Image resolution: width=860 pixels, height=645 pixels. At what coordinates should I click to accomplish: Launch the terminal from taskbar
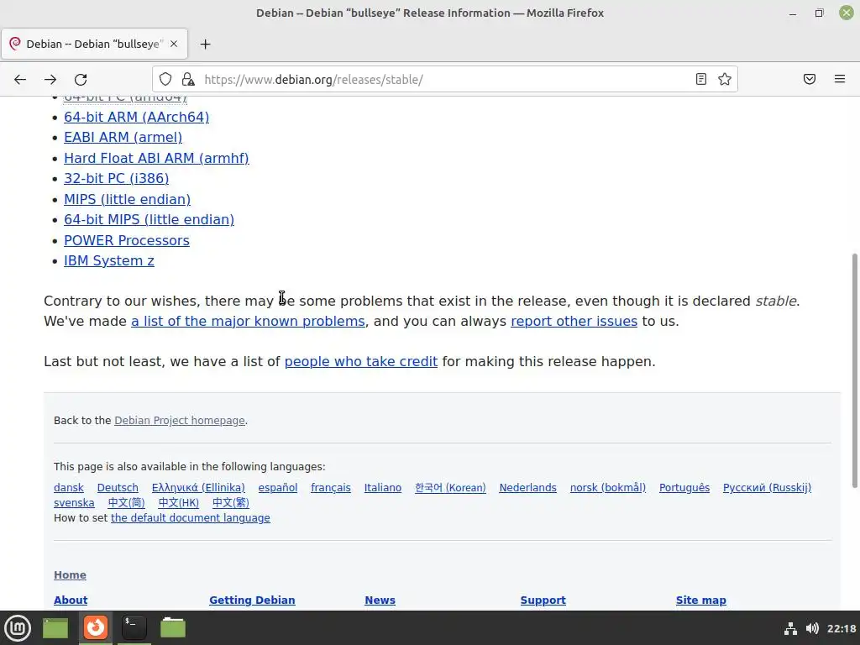pyautogui.click(x=134, y=627)
